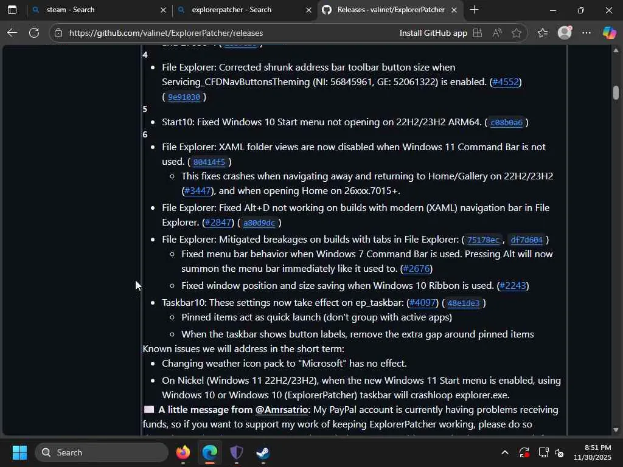The height and width of the screenshot is (467, 623).
Task: Click the scrollbar down arrow
Action: tap(616, 430)
